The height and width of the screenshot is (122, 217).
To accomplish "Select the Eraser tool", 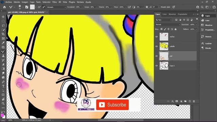I will tap(3, 64).
